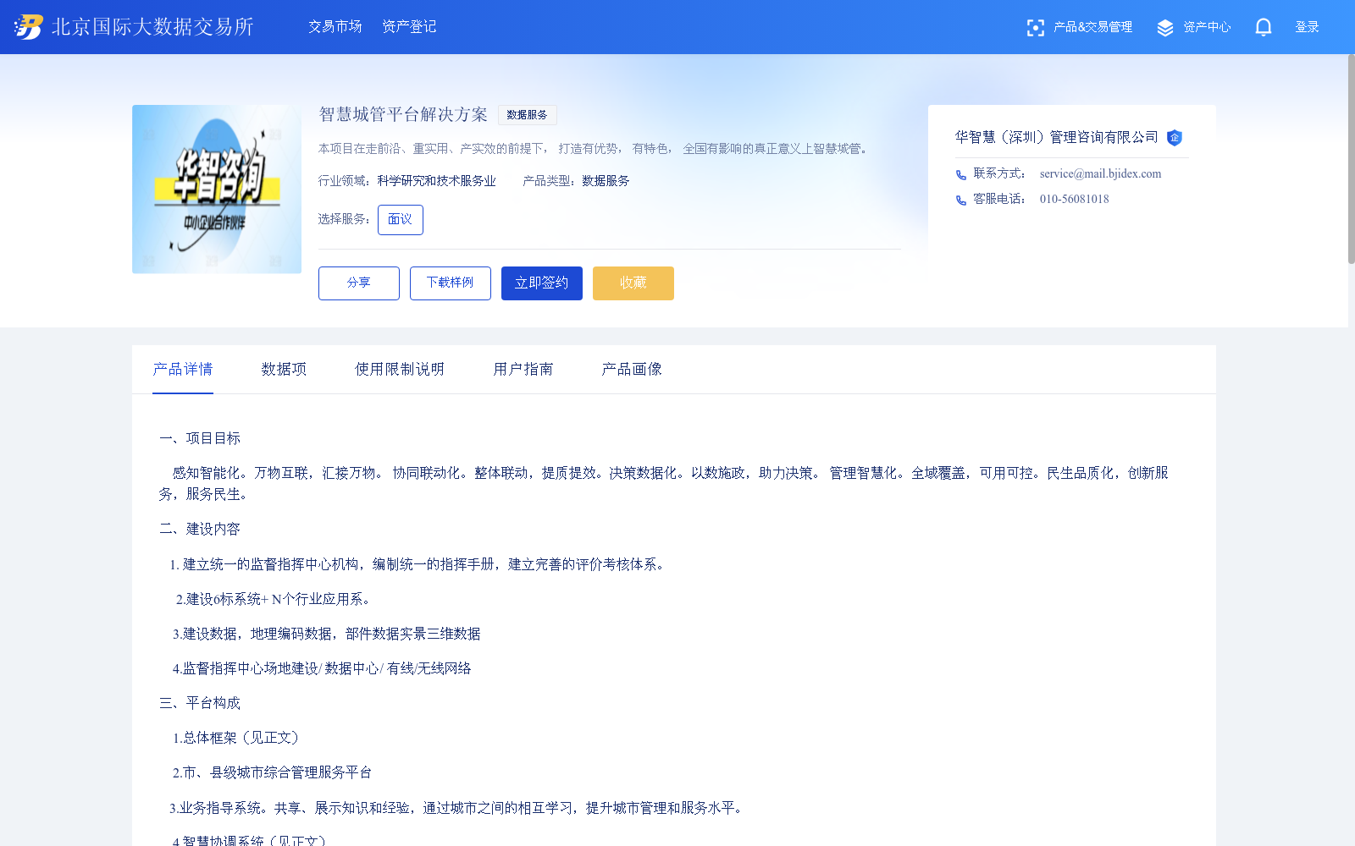Switch to the 产品画像 tab
This screenshot has width=1355, height=846.
pyautogui.click(x=632, y=370)
